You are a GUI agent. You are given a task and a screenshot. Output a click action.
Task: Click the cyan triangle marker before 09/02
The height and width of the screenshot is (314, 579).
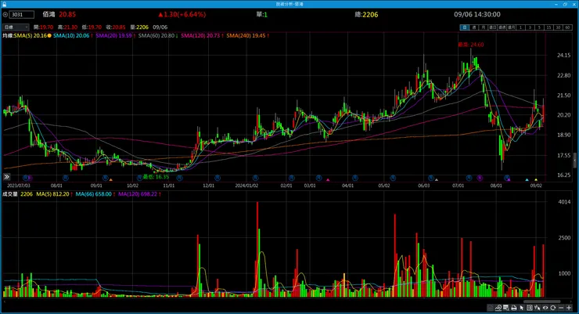[x=527, y=180]
